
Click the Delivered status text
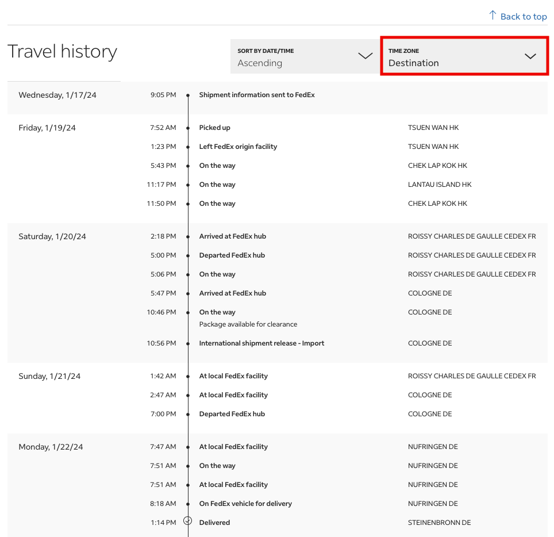pos(214,523)
